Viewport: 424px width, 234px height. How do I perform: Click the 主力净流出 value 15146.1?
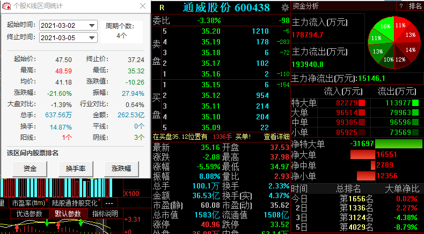click(x=371, y=79)
